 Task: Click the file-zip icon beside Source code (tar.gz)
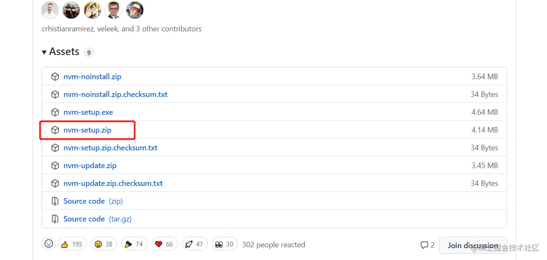pyautogui.click(x=55, y=219)
